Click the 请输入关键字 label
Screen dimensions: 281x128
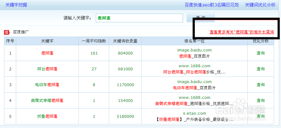(77, 18)
